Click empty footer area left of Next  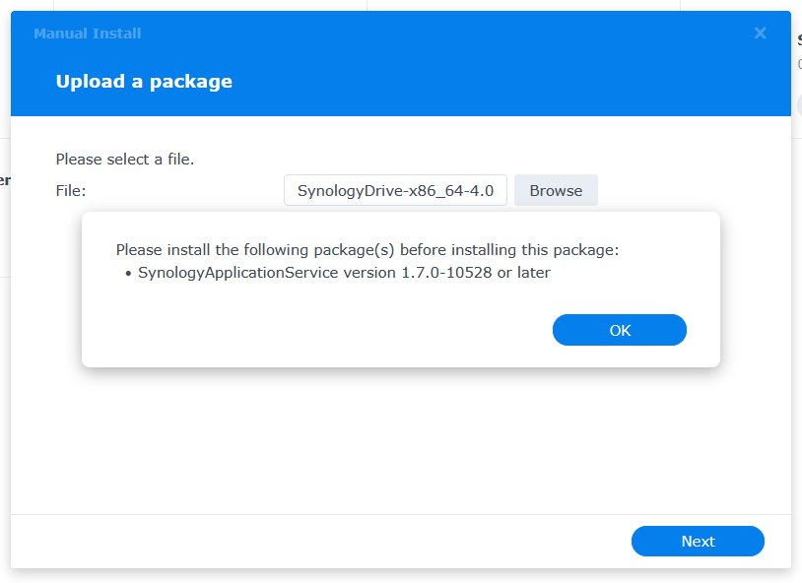point(315,541)
